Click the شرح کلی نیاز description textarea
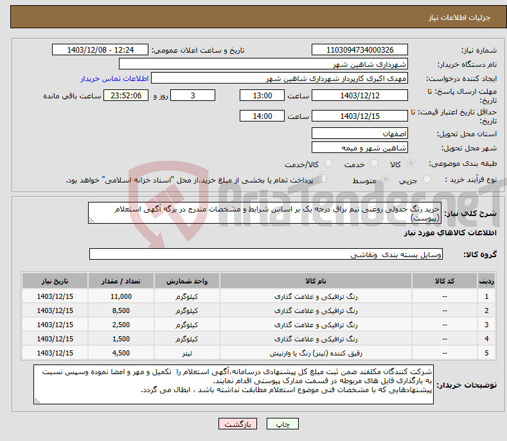 265,213
